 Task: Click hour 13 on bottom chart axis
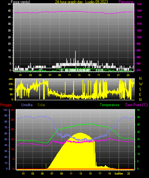pos(81,174)
